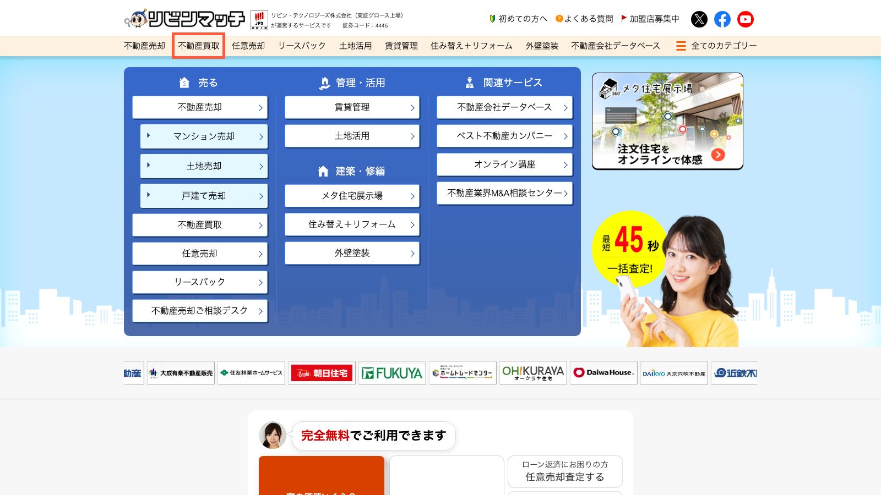Image resolution: width=881 pixels, height=495 pixels.
Task: Click the OH!KURAYA partner logo
Action: [x=533, y=373]
